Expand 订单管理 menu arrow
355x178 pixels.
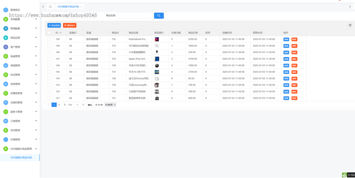point(36,121)
